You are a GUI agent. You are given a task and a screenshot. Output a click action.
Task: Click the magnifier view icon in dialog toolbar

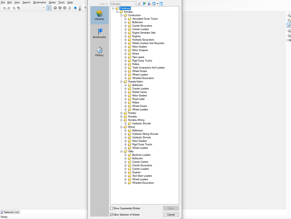point(154,4)
